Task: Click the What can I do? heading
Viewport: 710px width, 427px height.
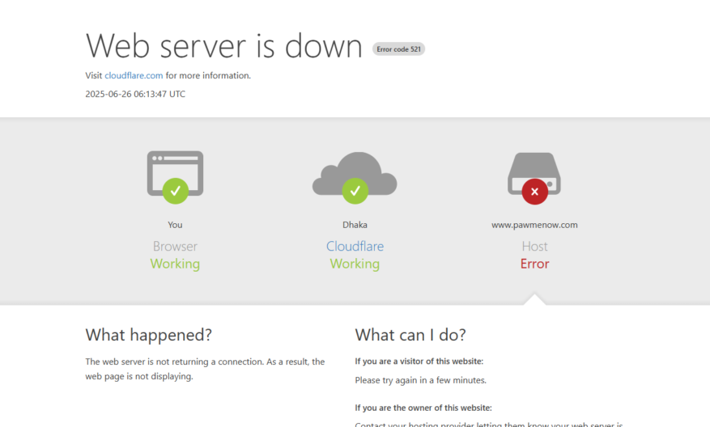Action: point(410,335)
